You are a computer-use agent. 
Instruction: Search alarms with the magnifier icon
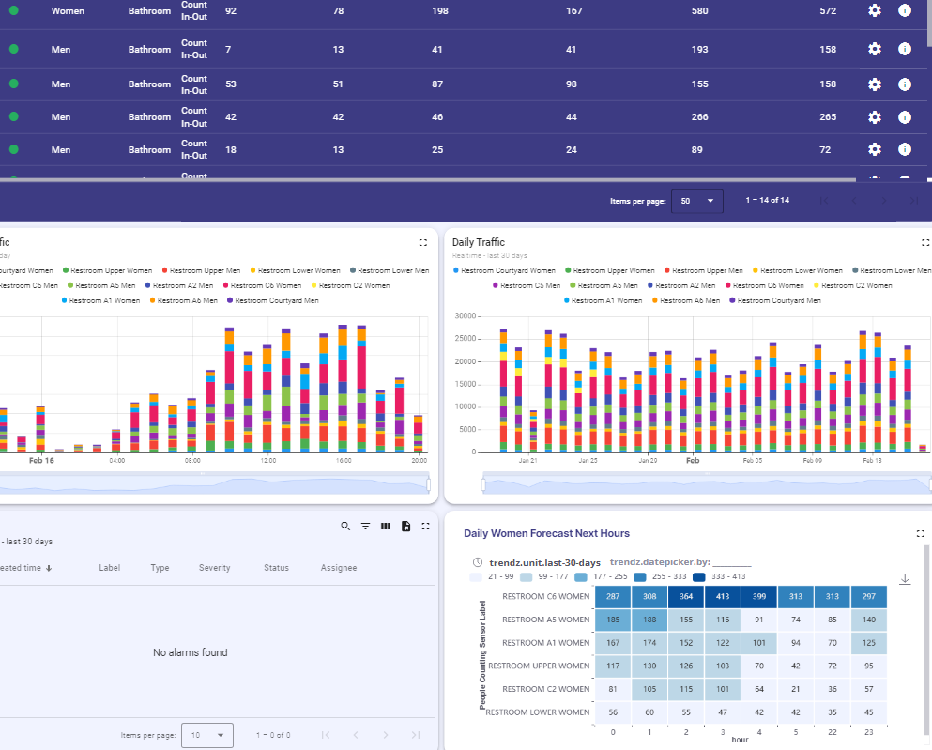click(x=345, y=527)
